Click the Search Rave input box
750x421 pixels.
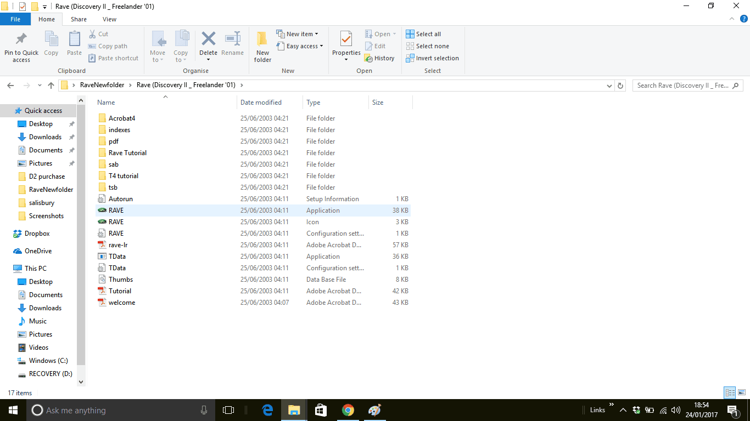pyautogui.click(x=687, y=86)
